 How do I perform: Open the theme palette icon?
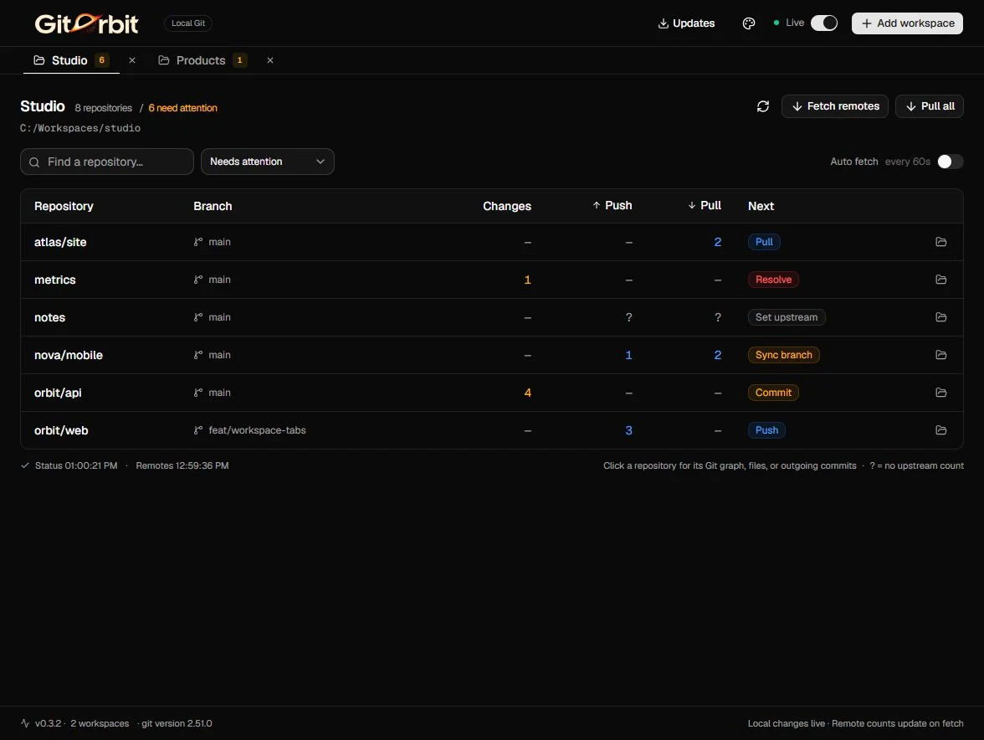tap(749, 23)
